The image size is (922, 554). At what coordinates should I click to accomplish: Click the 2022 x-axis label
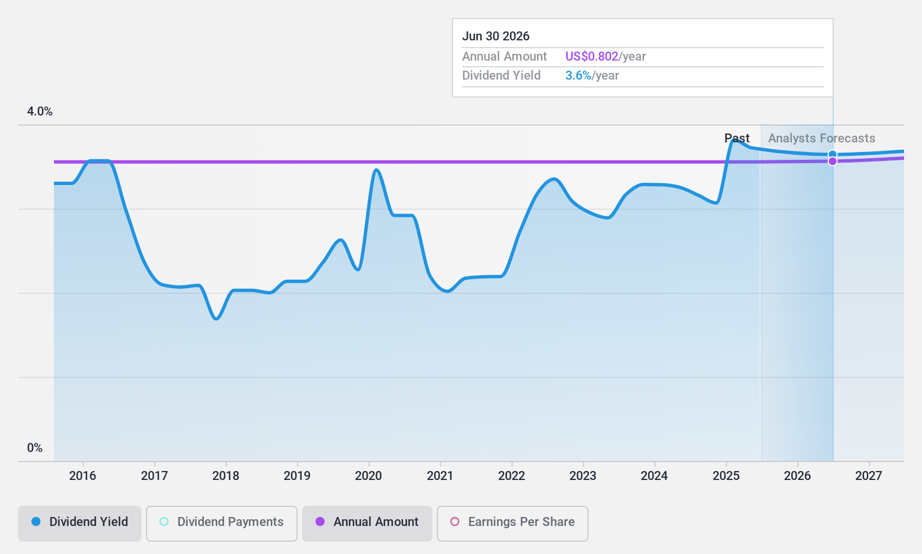click(512, 476)
